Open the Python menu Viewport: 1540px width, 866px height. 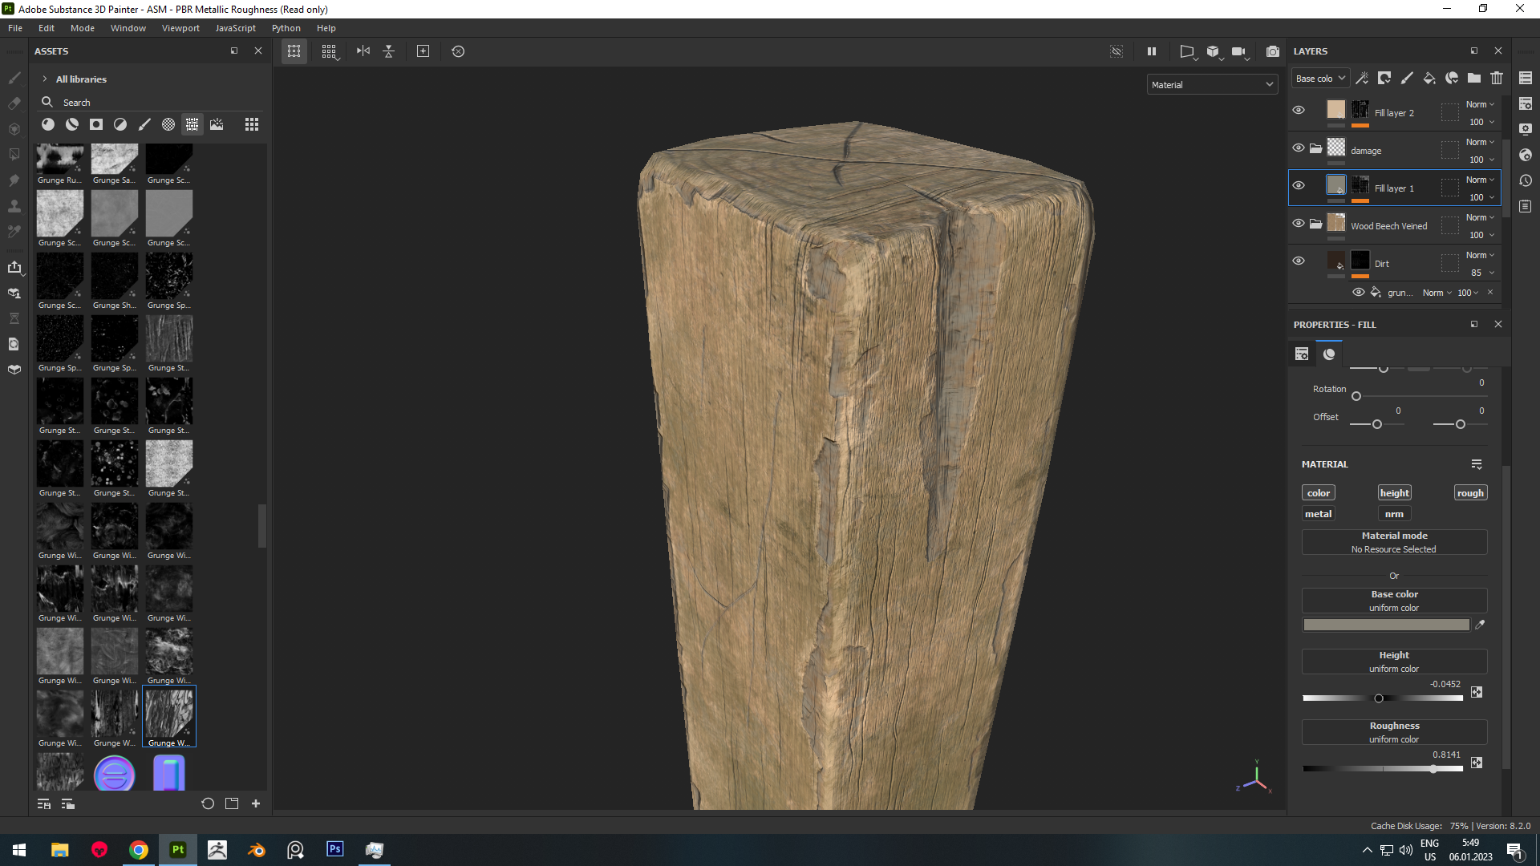[286, 28]
